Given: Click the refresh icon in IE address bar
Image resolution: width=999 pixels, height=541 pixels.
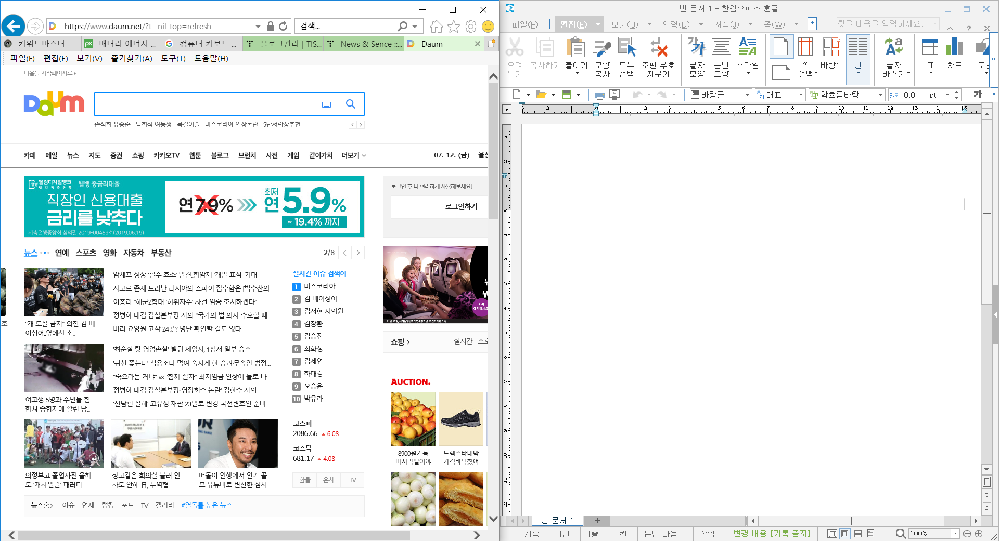Looking at the screenshot, I should tap(283, 26).
